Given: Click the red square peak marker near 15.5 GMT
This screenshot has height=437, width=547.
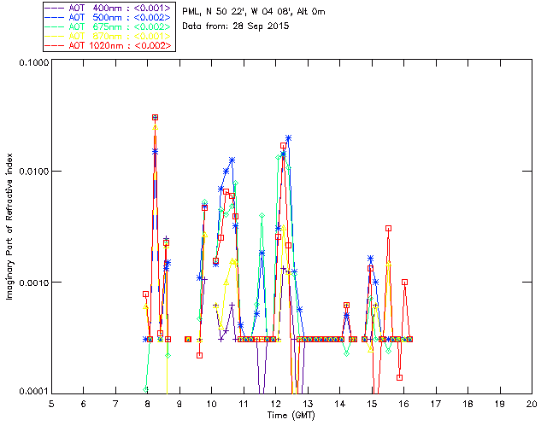Looking at the screenshot, I should pos(388,228).
